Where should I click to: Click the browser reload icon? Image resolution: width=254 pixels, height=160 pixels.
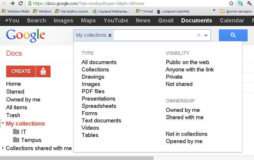[20, 3]
